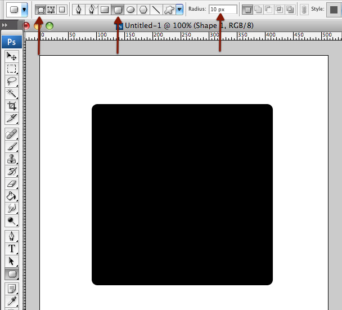Screen dimensions: 342x310
Task: Enable Shape Layers mode
Action: coord(40,10)
